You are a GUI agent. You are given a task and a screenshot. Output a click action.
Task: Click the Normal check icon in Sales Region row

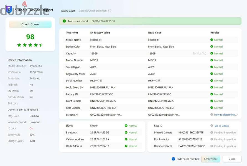coord(212,67)
